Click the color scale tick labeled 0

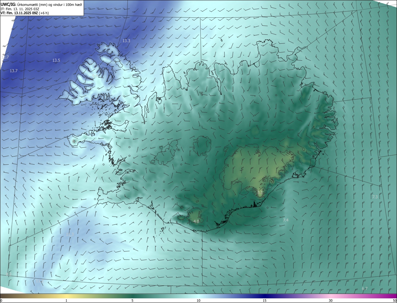[1, 301]
